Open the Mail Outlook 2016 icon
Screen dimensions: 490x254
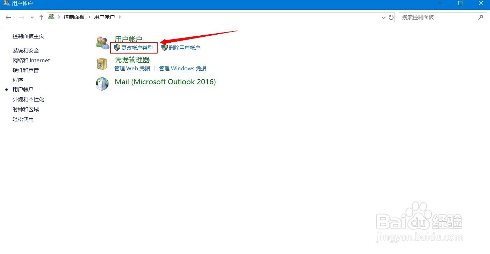(102, 84)
